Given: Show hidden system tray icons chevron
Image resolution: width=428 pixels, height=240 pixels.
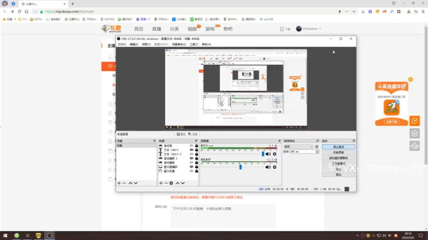Looking at the screenshot, I should click(357, 236).
